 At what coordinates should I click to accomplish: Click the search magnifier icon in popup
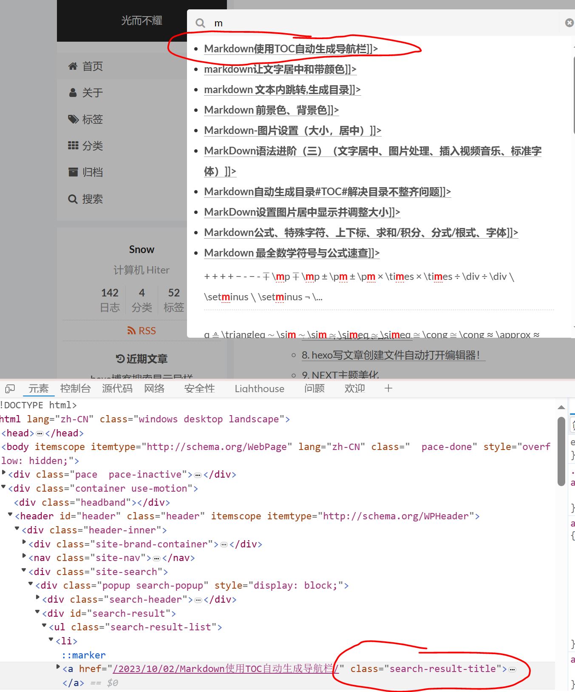(x=200, y=23)
